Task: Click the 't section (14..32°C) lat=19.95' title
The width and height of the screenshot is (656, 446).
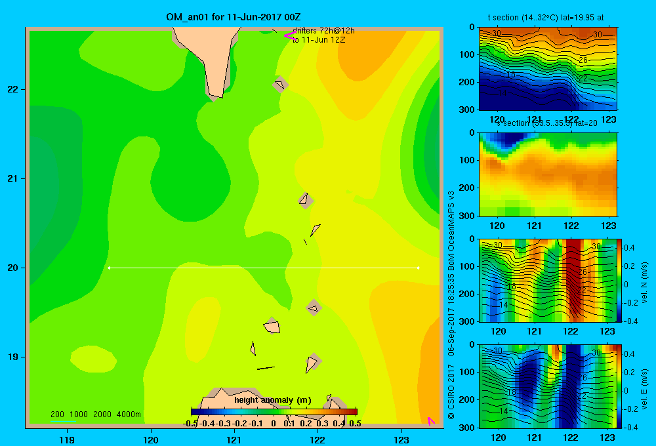Action: coord(546,18)
